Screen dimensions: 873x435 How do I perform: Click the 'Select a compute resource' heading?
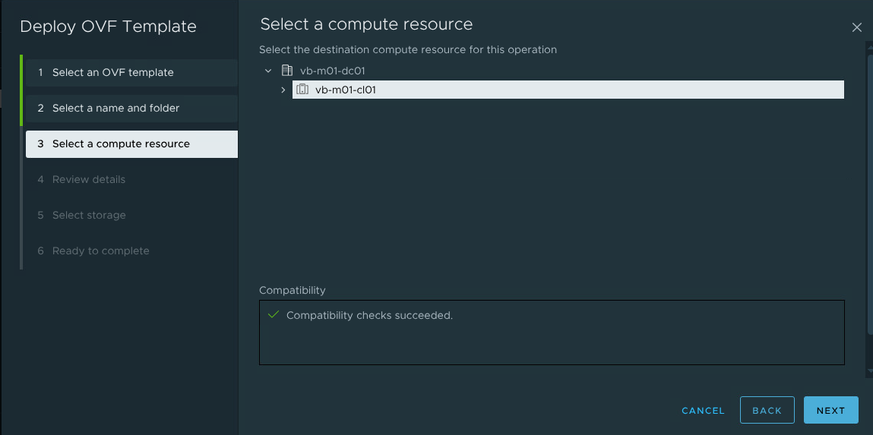click(366, 24)
